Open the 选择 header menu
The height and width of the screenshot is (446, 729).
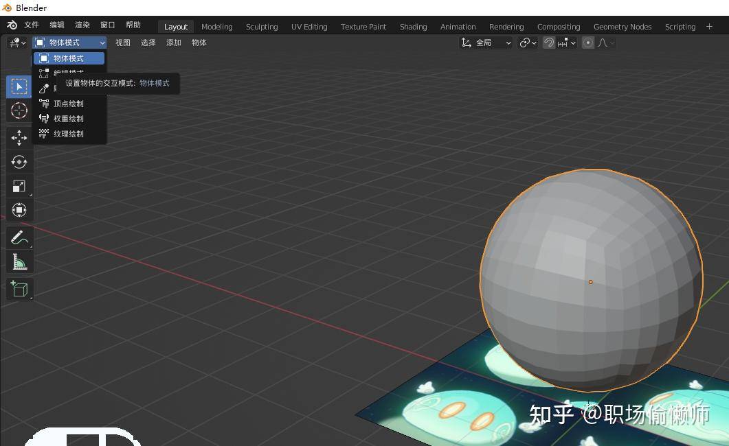click(x=148, y=43)
